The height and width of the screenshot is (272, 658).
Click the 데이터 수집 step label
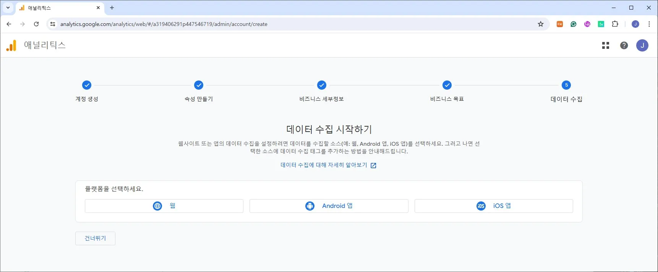pos(566,99)
